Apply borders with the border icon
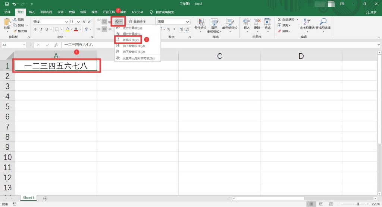Image resolution: width=382 pixels, height=207 pixels. [x=57, y=29]
